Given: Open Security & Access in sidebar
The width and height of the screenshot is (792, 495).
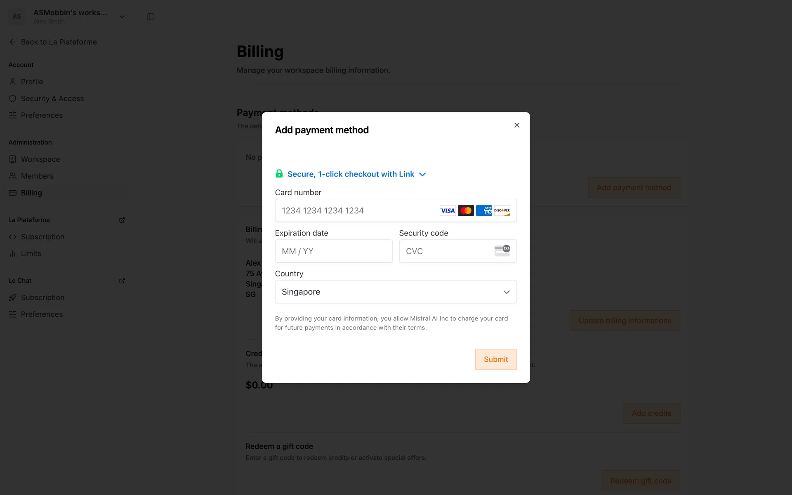Looking at the screenshot, I should point(52,99).
